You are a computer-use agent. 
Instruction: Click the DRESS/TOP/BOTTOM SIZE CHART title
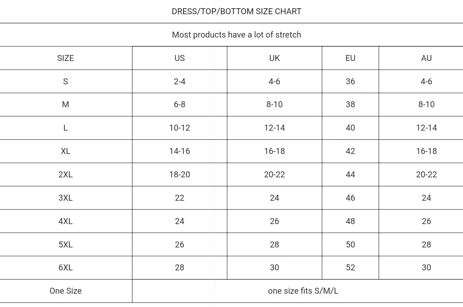(236, 11)
